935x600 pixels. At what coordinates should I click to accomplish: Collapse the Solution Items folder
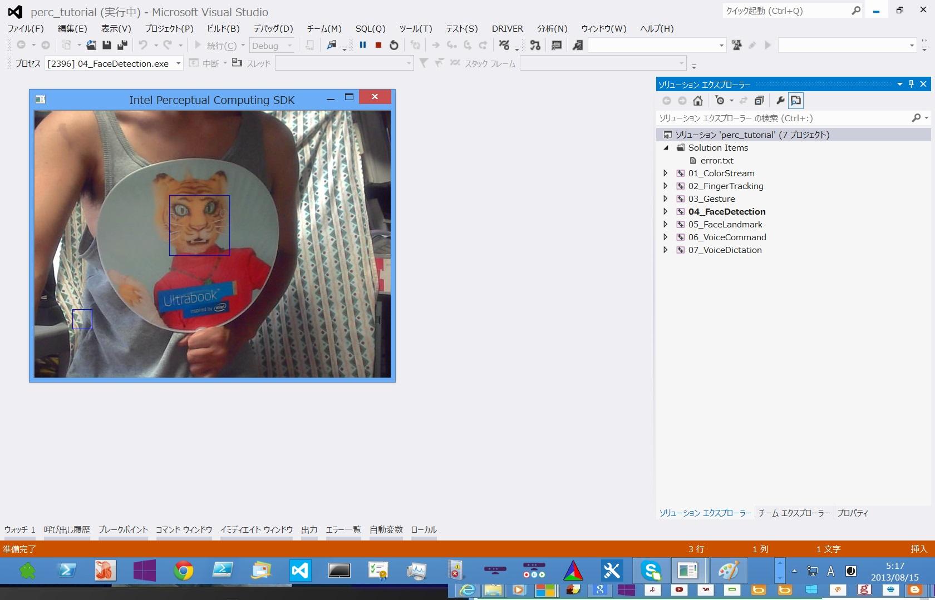pos(666,148)
